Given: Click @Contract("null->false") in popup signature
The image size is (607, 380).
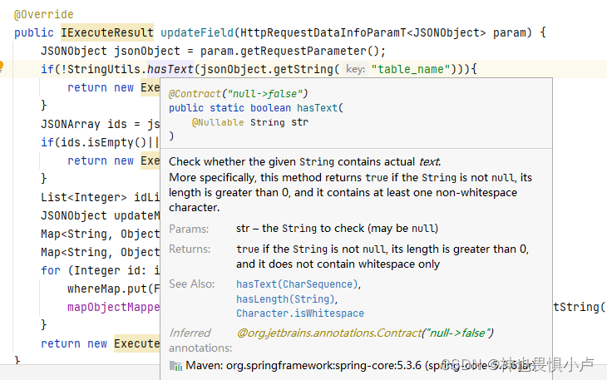Looking at the screenshot, I should point(238,94).
